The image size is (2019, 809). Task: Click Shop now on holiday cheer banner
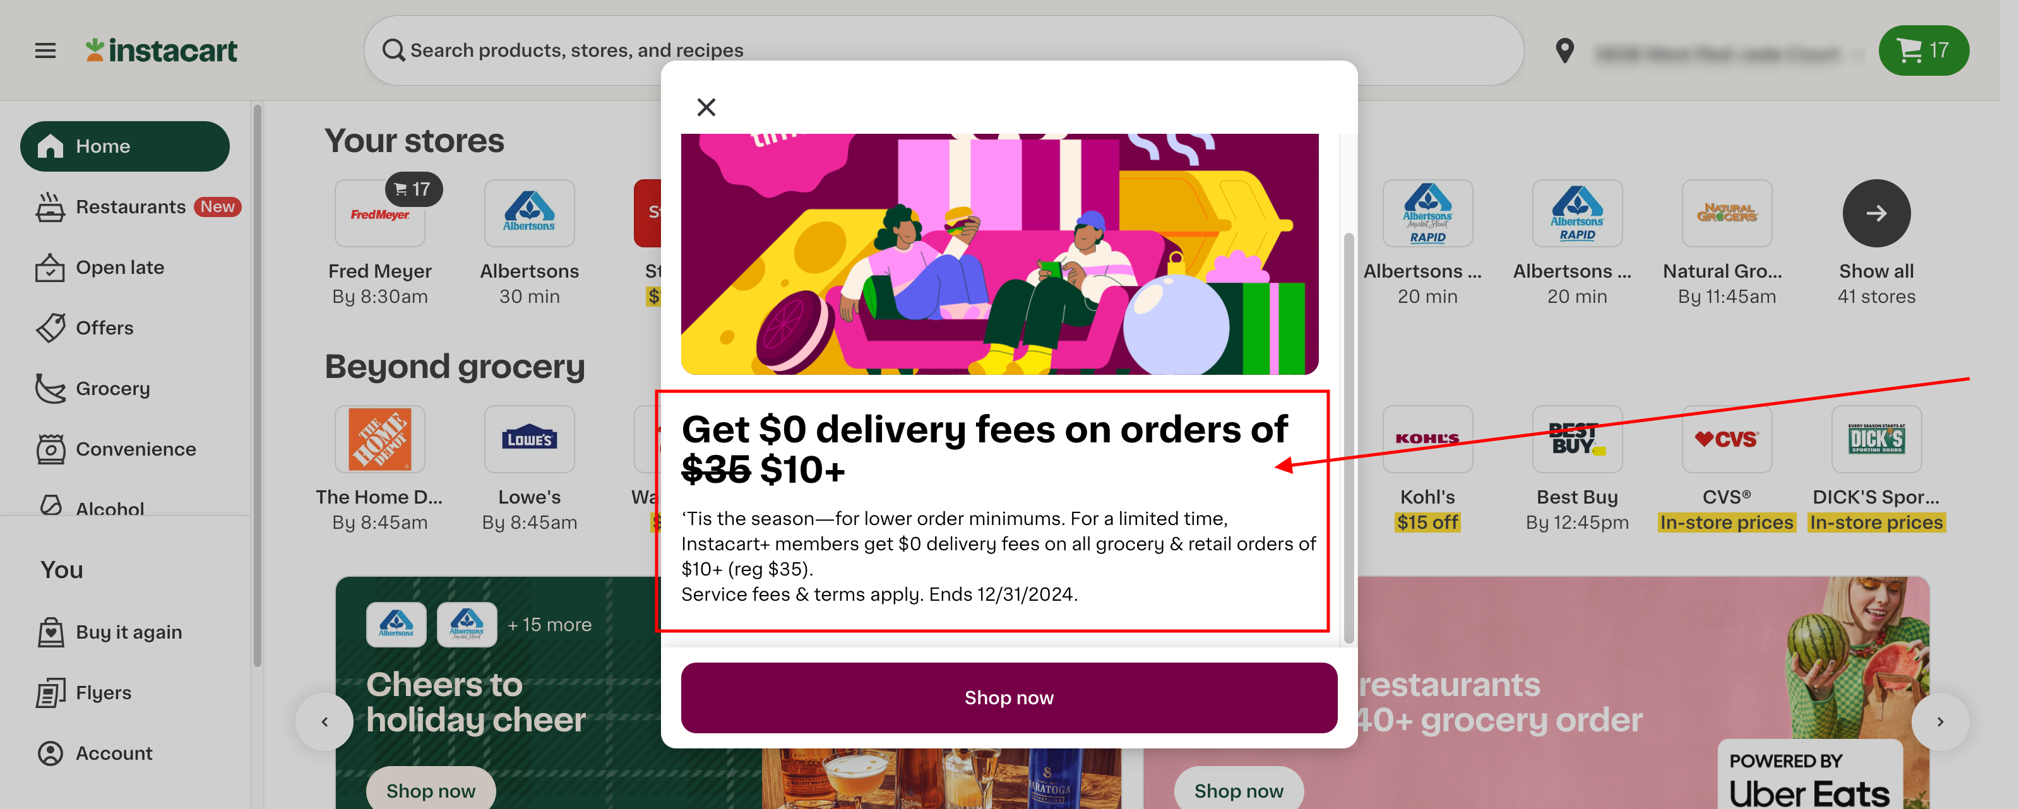tap(431, 790)
